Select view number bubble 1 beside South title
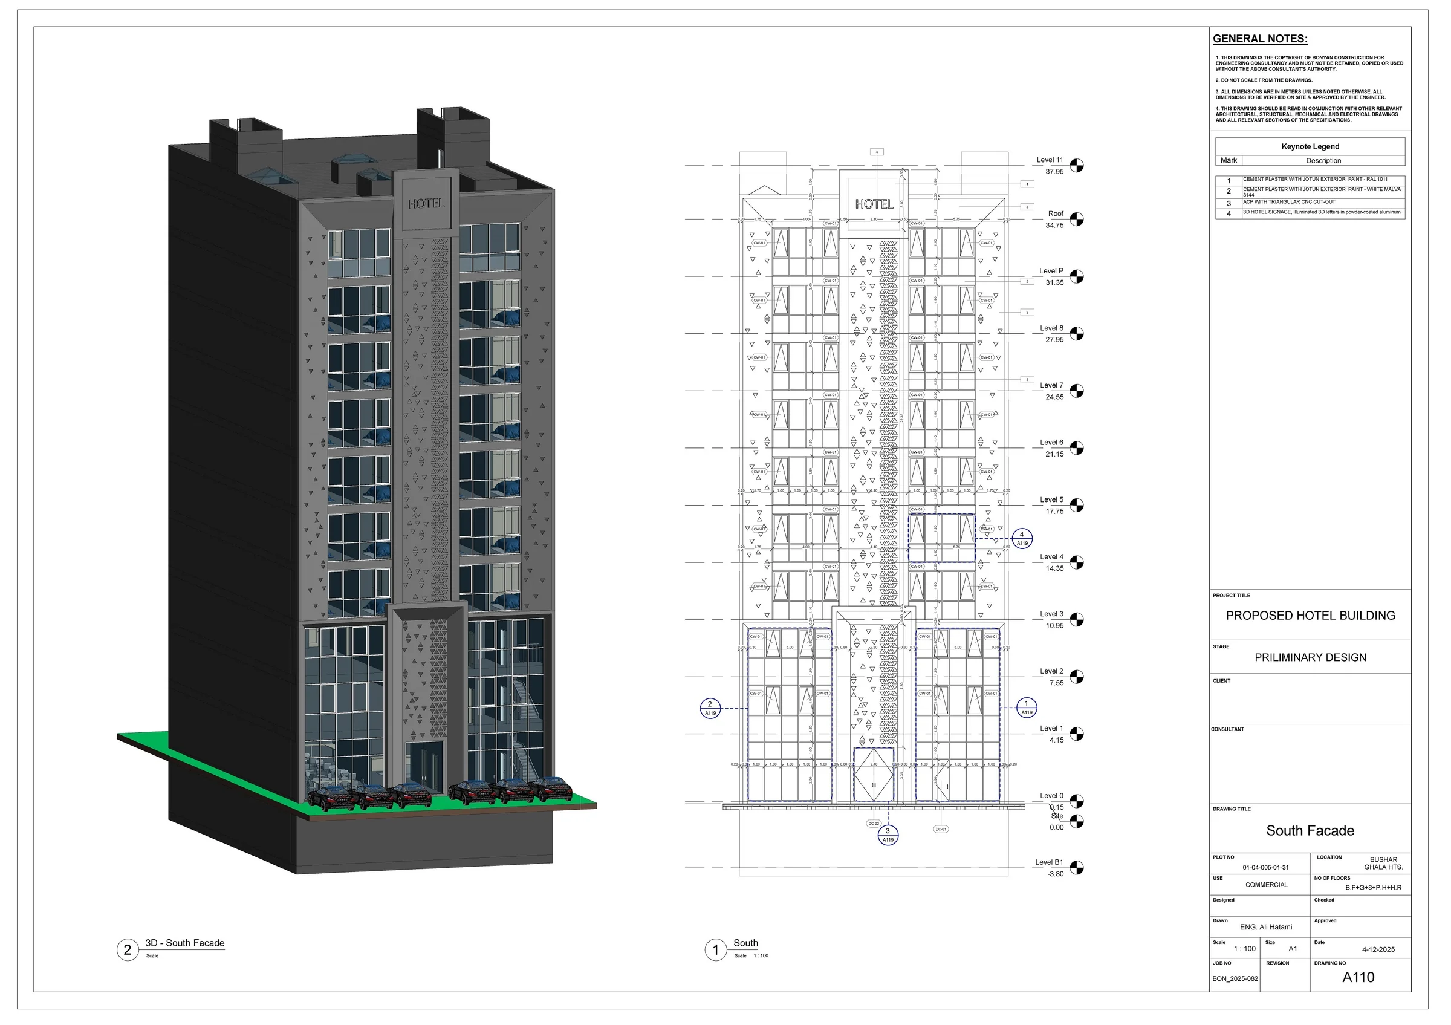1451x1025 pixels. pos(715,950)
